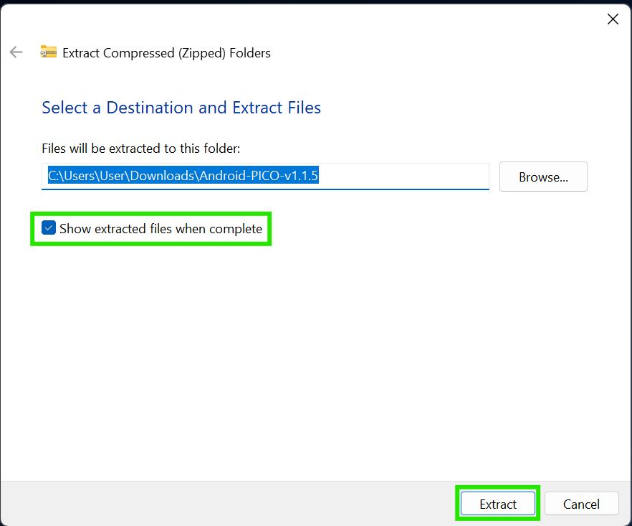The height and width of the screenshot is (526, 632).
Task: Click the destination folder path field
Action: [x=265, y=176]
